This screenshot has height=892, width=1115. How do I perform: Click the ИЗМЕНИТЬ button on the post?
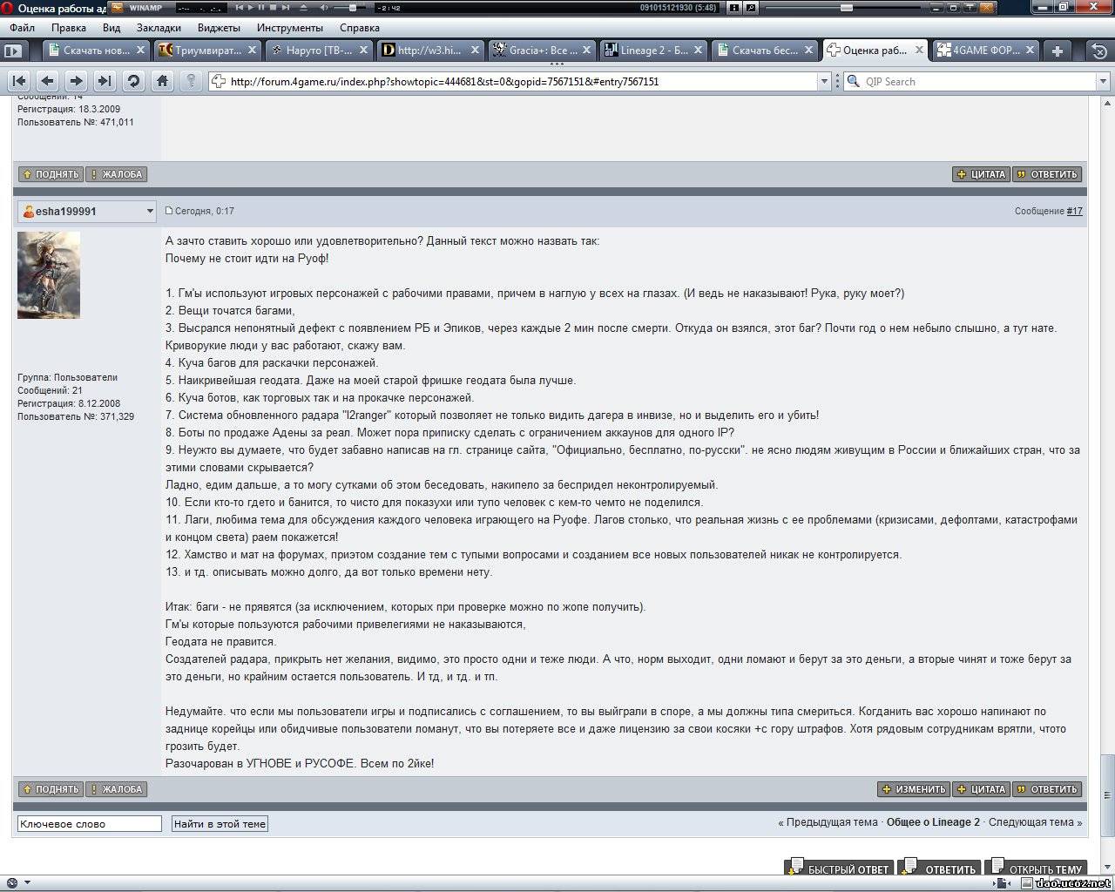pos(914,789)
